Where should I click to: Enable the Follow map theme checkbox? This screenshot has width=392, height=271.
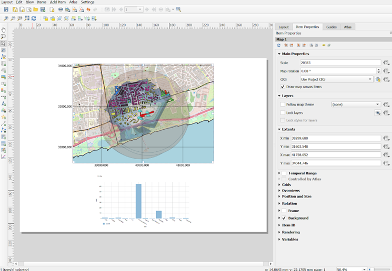click(x=283, y=105)
